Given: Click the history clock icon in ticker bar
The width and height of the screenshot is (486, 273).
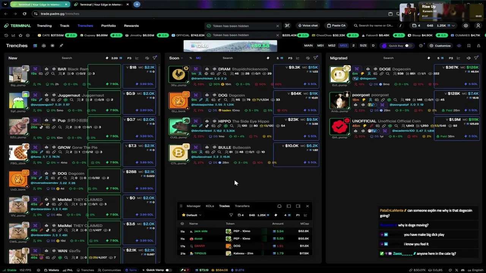Looking at the screenshot, I should coord(6,35).
